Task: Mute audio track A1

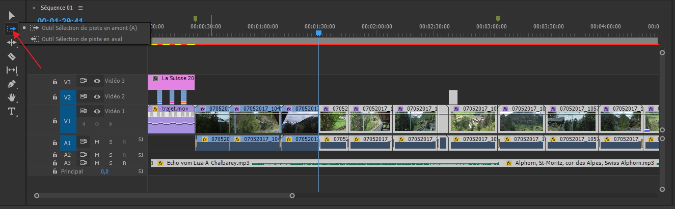Action: click(97, 142)
